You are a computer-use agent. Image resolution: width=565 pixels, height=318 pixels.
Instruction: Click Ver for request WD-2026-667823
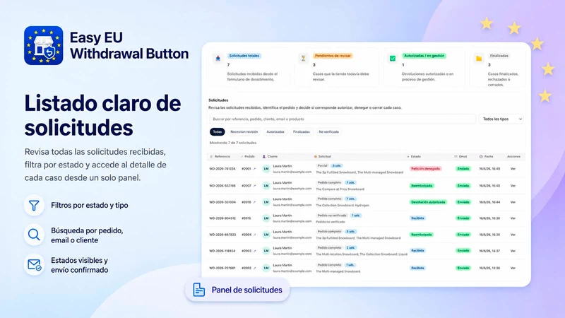pos(513,235)
